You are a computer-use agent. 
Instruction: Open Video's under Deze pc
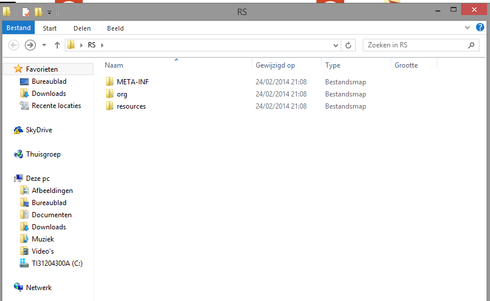43,251
